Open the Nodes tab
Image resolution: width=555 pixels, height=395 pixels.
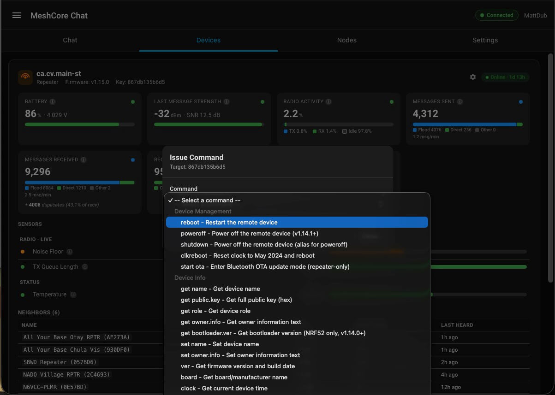(347, 40)
